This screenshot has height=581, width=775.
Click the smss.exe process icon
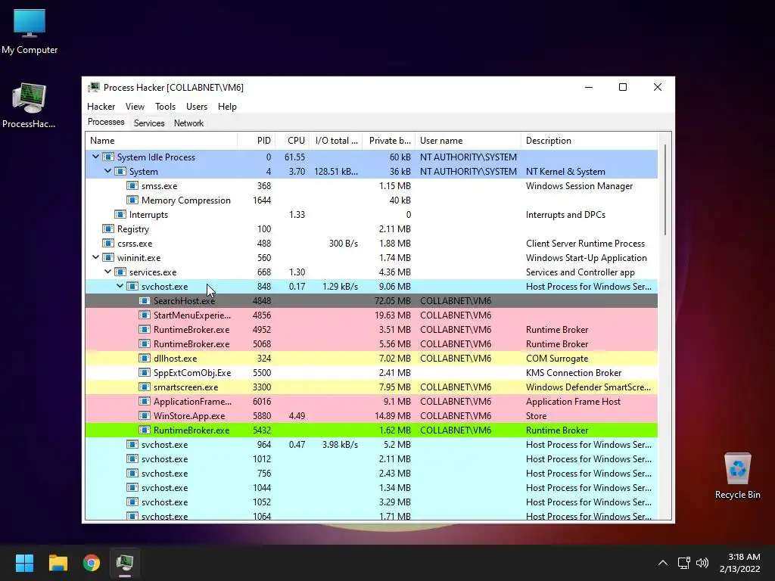(132, 186)
